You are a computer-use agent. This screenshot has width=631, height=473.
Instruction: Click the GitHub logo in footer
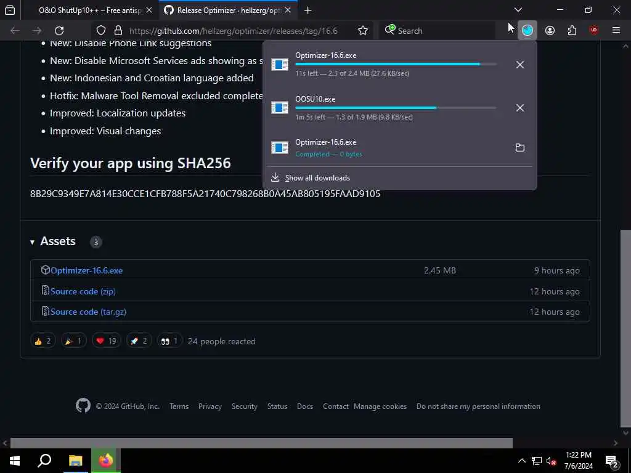click(x=83, y=405)
